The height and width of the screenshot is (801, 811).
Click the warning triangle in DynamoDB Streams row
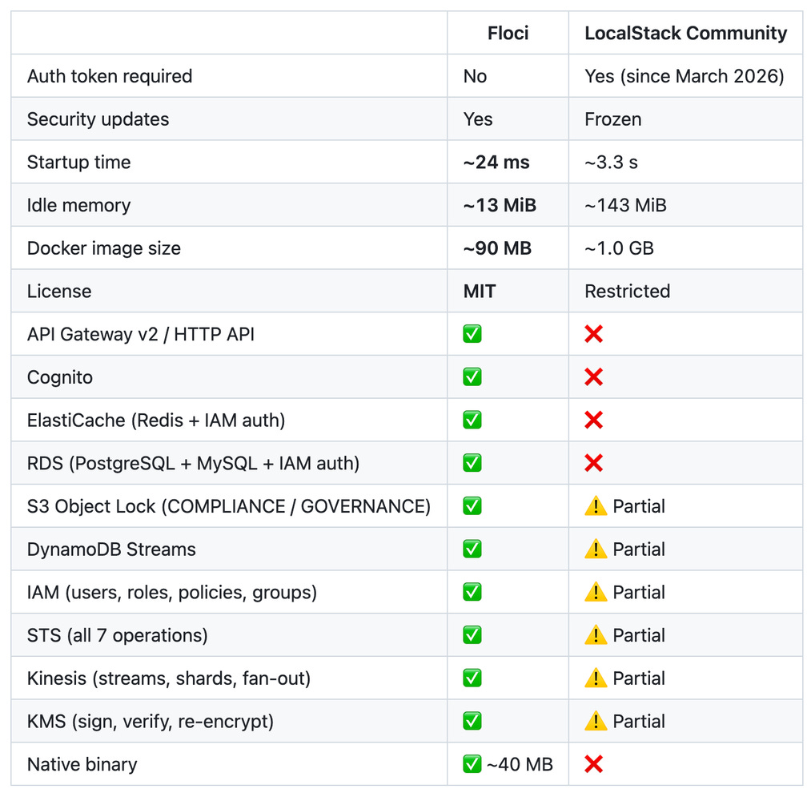coord(596,549)
